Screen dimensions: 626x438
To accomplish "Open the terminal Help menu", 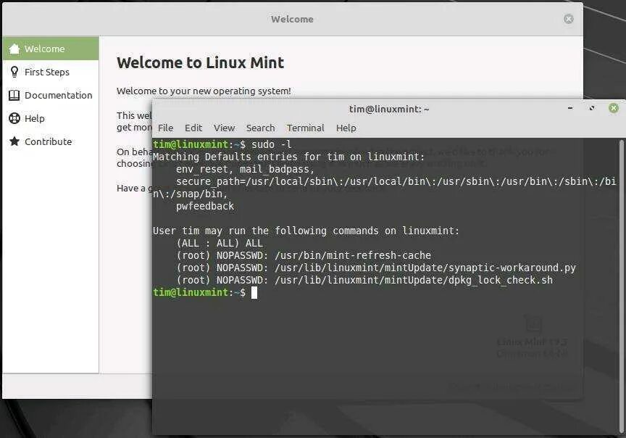I will [346, 128].
